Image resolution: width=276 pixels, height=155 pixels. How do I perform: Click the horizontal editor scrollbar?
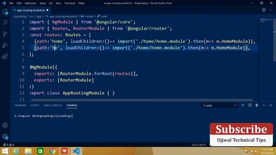(142, 100)
